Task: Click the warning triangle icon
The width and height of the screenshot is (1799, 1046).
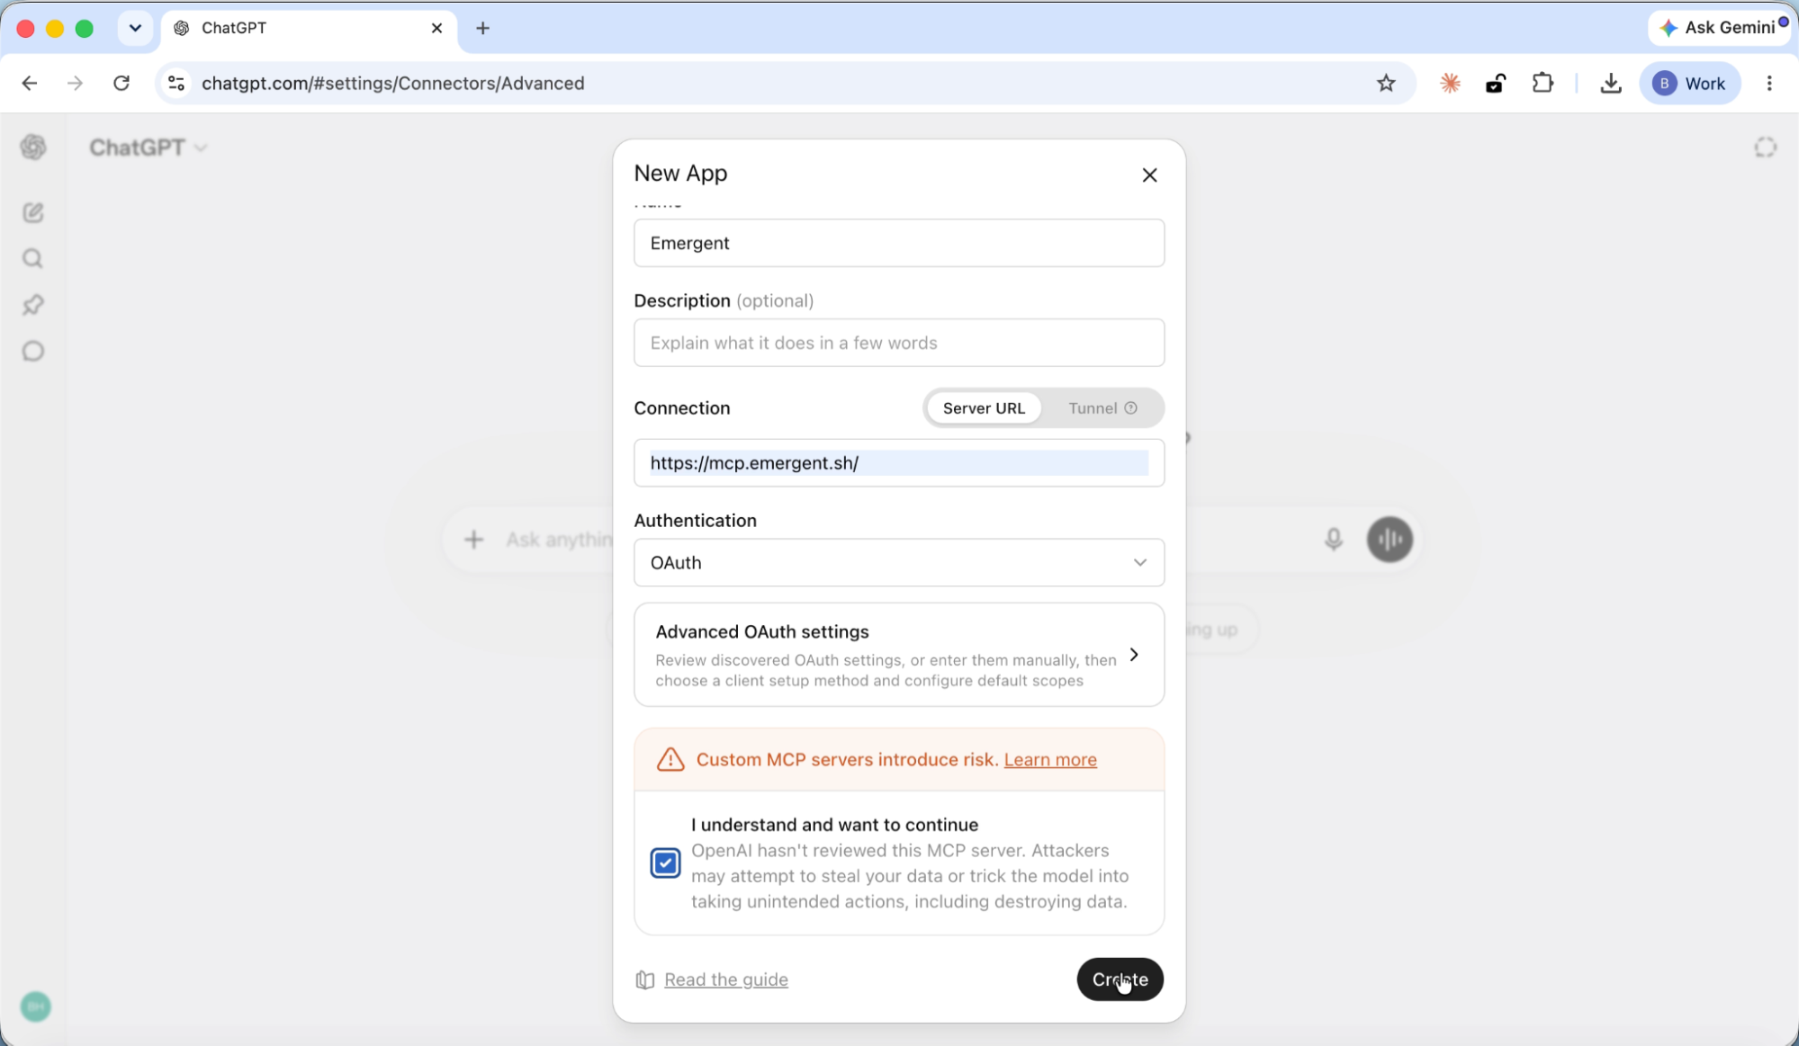Action: click(670, 759)
